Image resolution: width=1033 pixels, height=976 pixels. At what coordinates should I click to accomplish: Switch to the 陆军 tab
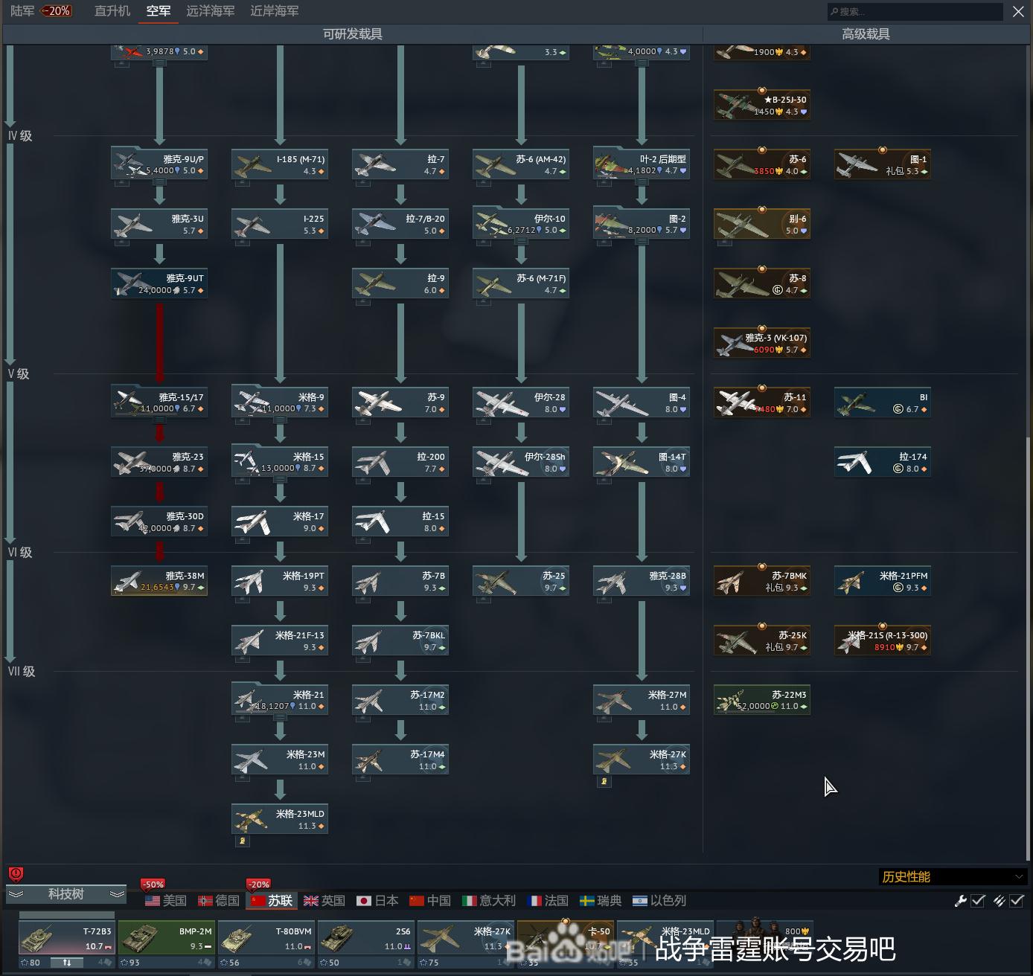click(23, 11)
